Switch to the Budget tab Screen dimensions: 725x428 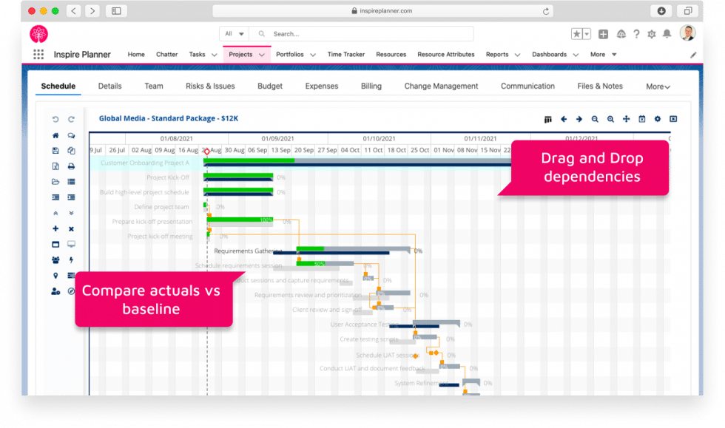pos(269,86)
